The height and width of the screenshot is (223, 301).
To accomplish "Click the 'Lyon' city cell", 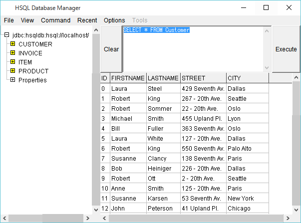I will pos(248,118).
